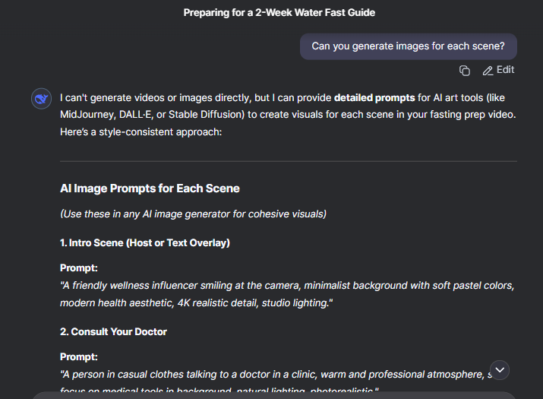Click the Edit label under the user message
The width and height of the screenshot is (543, 399).
pos(505,70)
